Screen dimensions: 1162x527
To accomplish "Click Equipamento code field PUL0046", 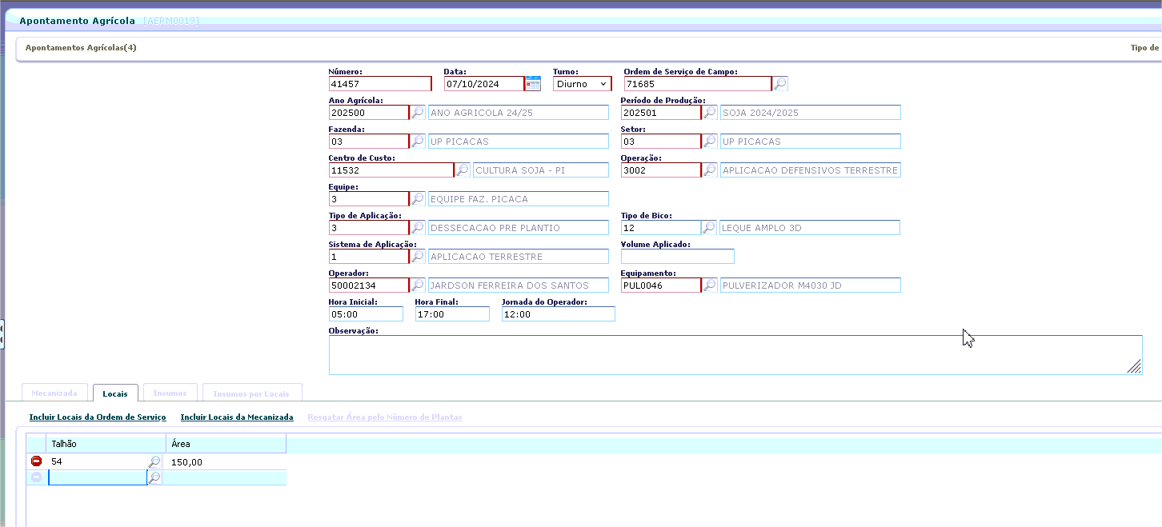I will 661,285.
